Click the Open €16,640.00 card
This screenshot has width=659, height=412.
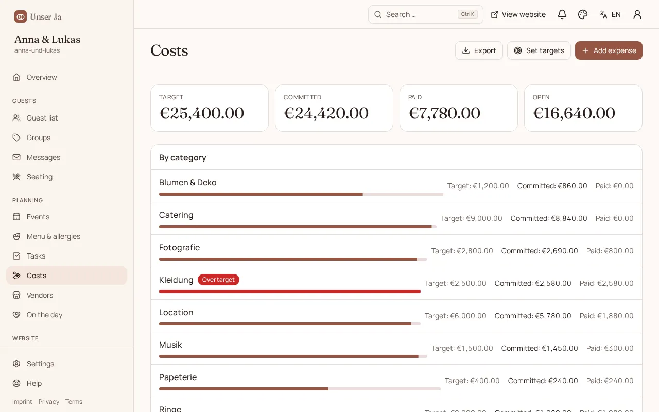tap(583, 108)
